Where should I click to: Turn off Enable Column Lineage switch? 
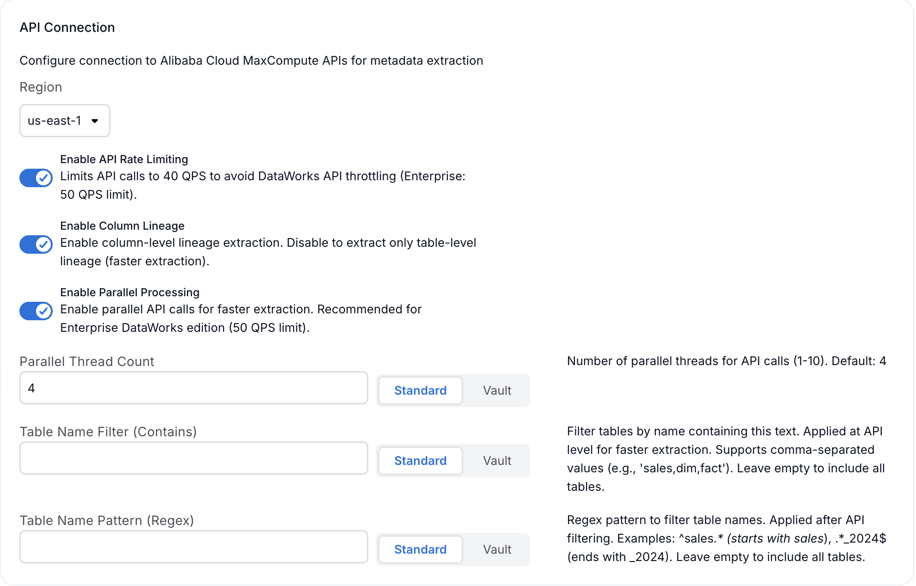36,244
